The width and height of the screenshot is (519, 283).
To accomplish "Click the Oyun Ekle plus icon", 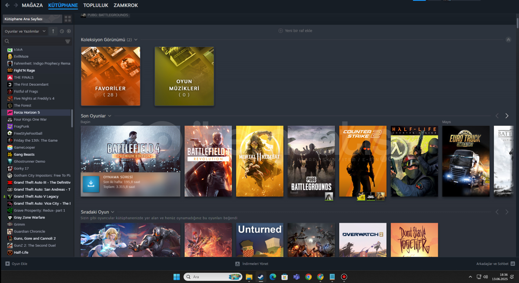I will tap(8, 264).
